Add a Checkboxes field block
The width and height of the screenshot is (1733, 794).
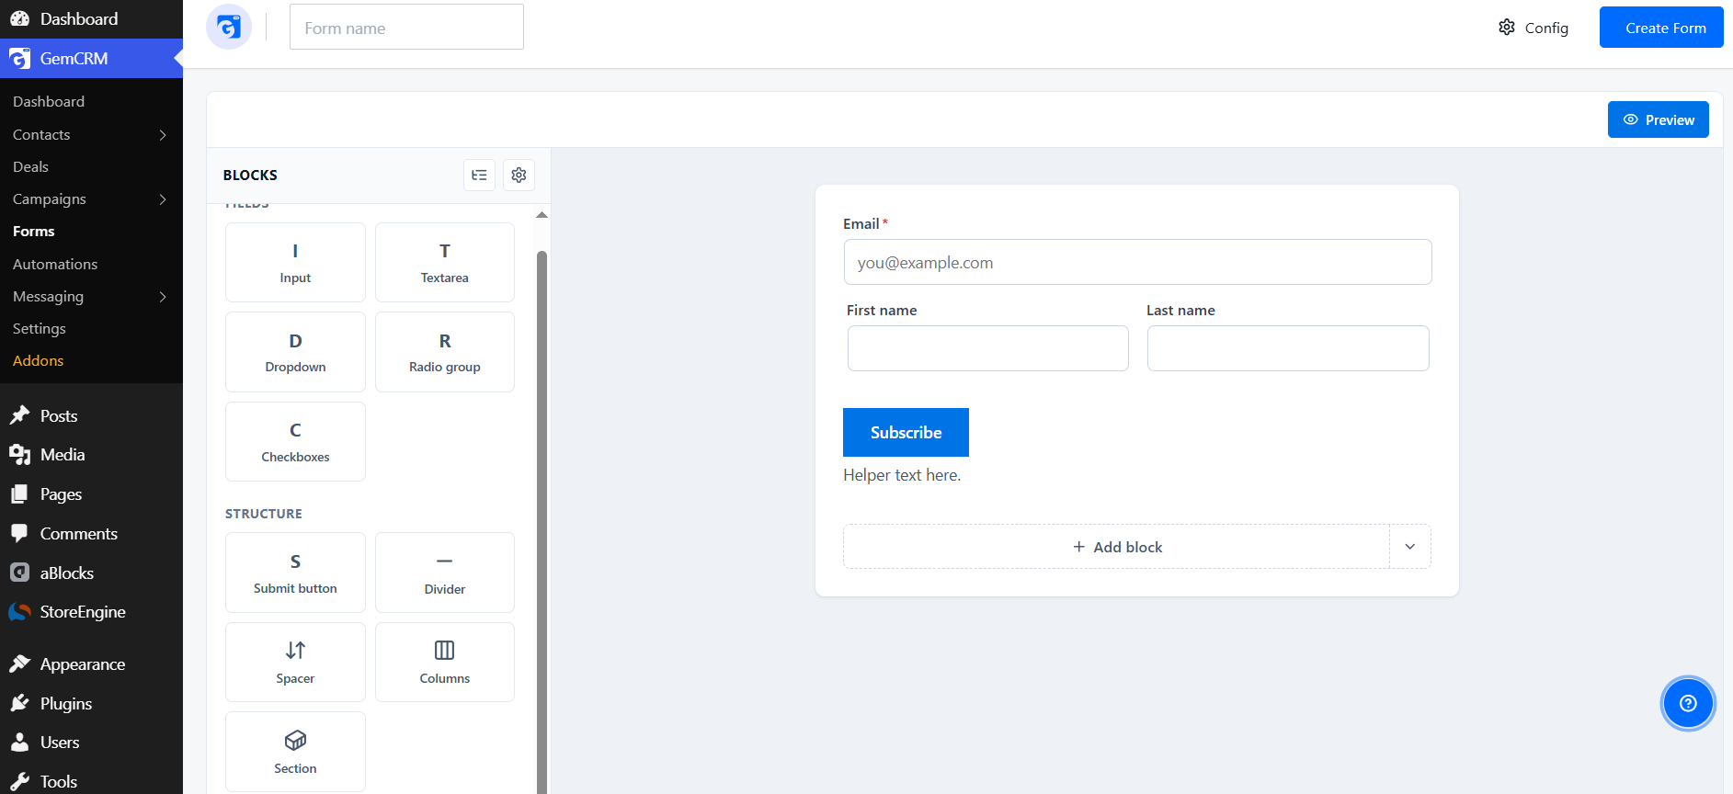pos(295,441)
